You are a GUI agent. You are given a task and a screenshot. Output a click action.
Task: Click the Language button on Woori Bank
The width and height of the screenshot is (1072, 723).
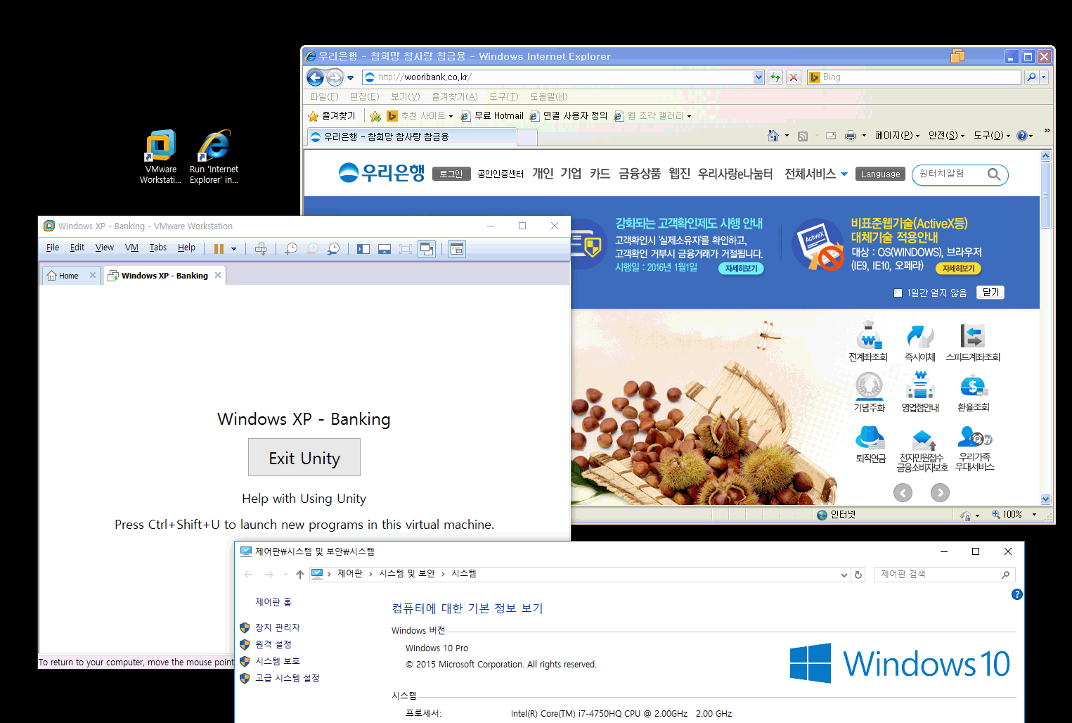(x=880, y=174)
